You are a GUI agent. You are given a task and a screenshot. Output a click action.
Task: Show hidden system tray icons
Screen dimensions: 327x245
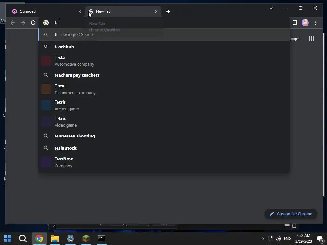262,239
